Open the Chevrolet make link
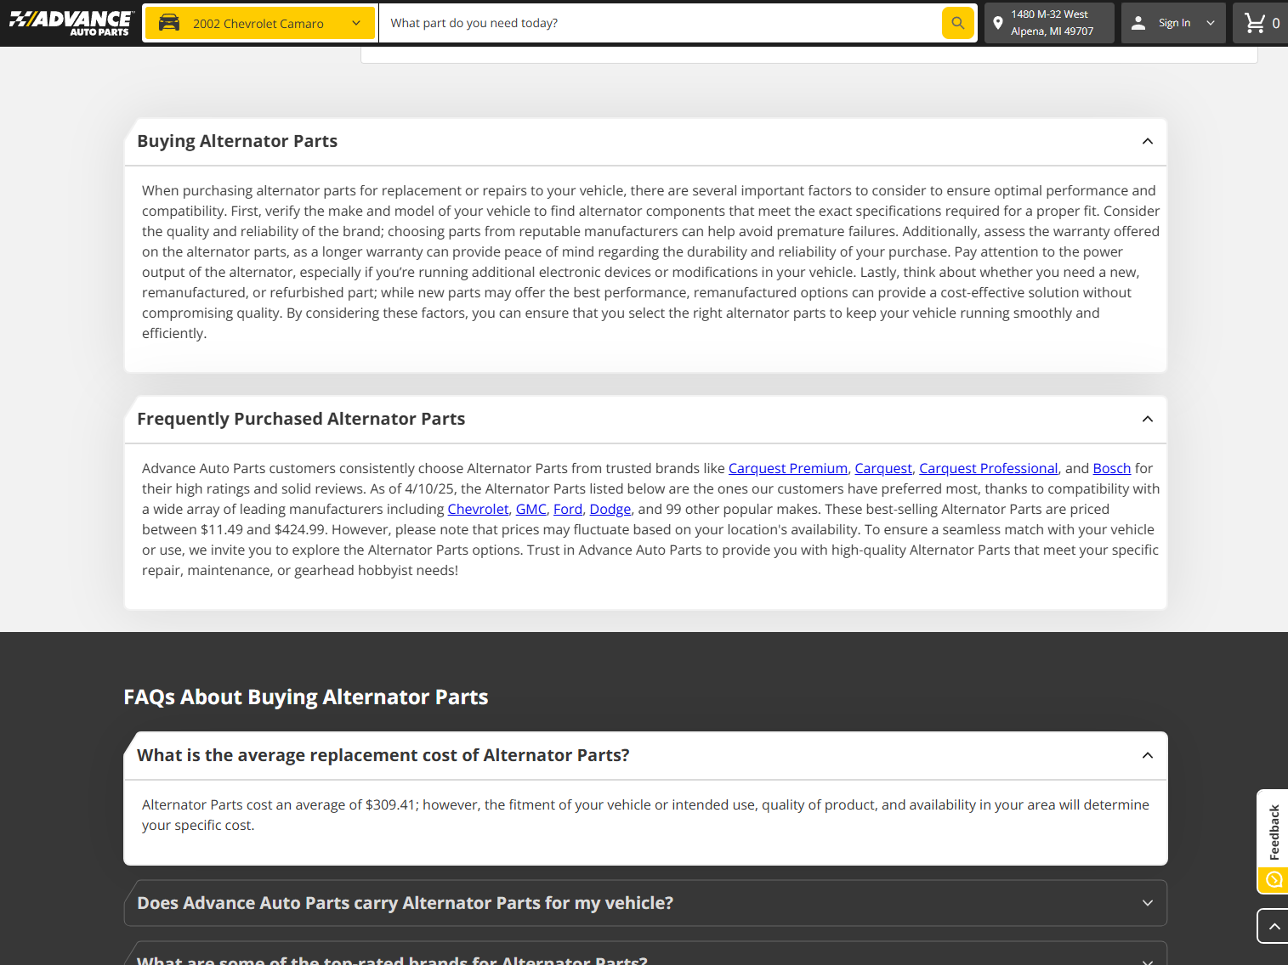Viewport: 1288px width, 965px height. point(478,509)
